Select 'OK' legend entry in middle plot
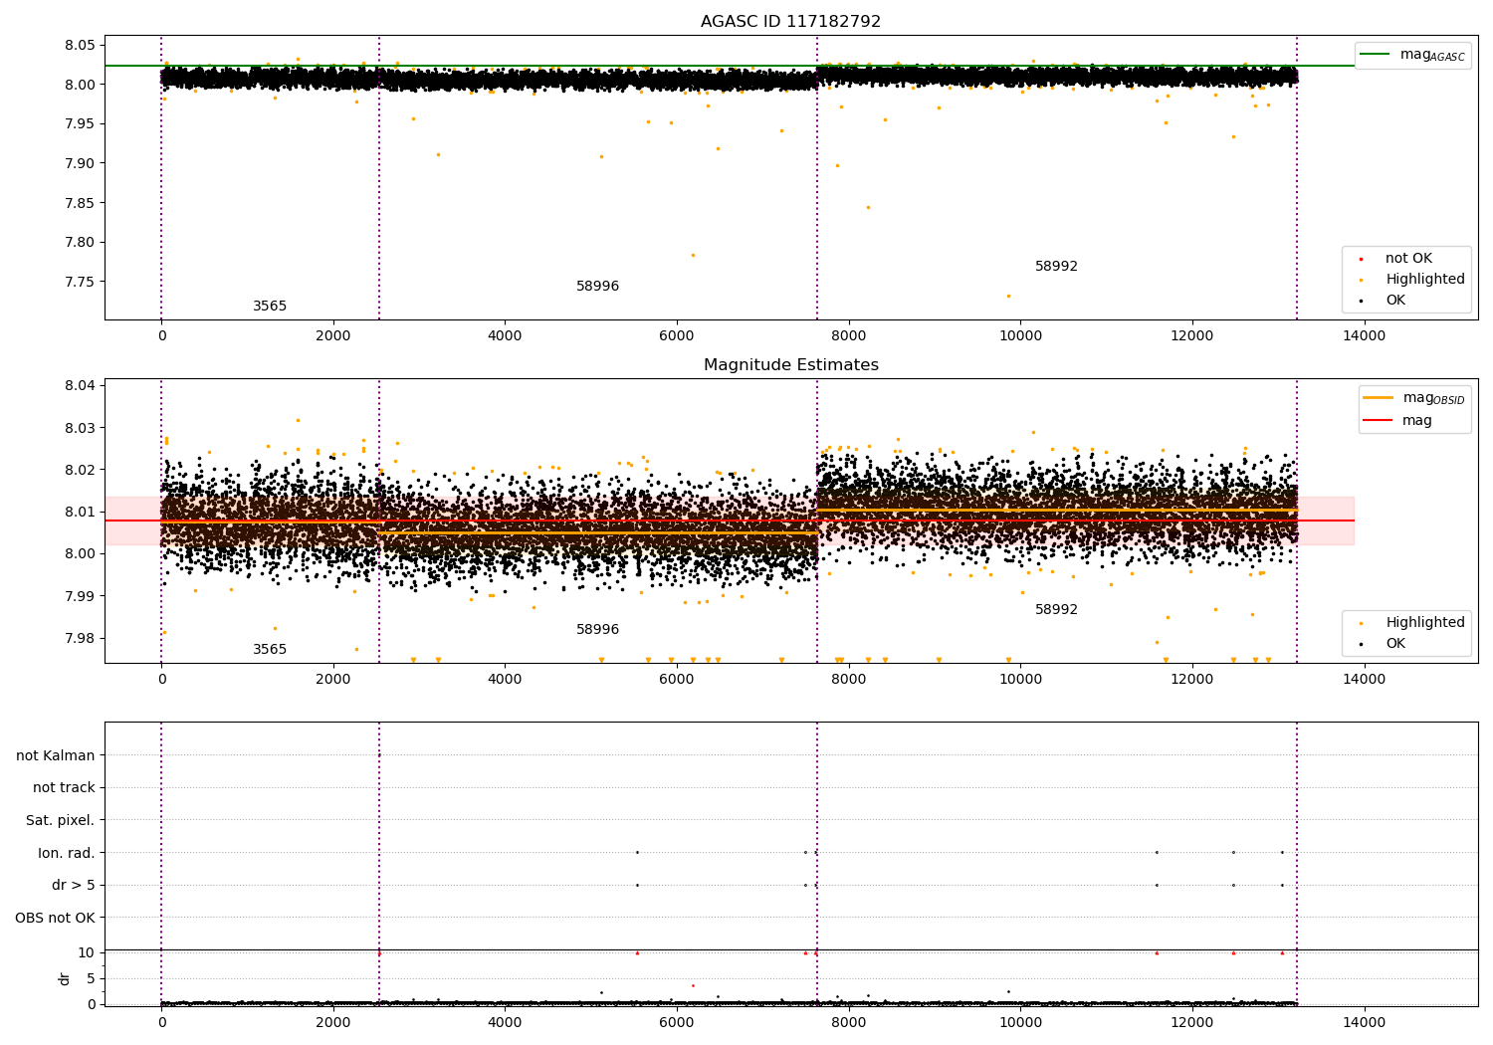 [x=1395, y=644]
